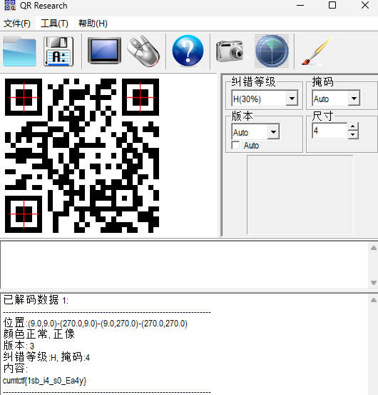
Task: Open the 文件(F) menu
Action: click(x=17, y=24)
